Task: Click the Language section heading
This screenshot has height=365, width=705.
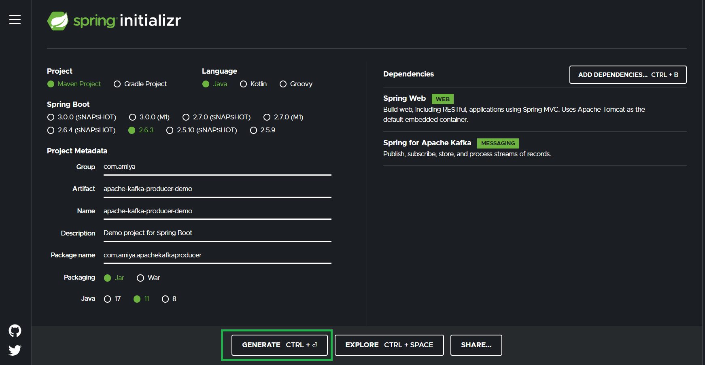Action: (219, 71)
